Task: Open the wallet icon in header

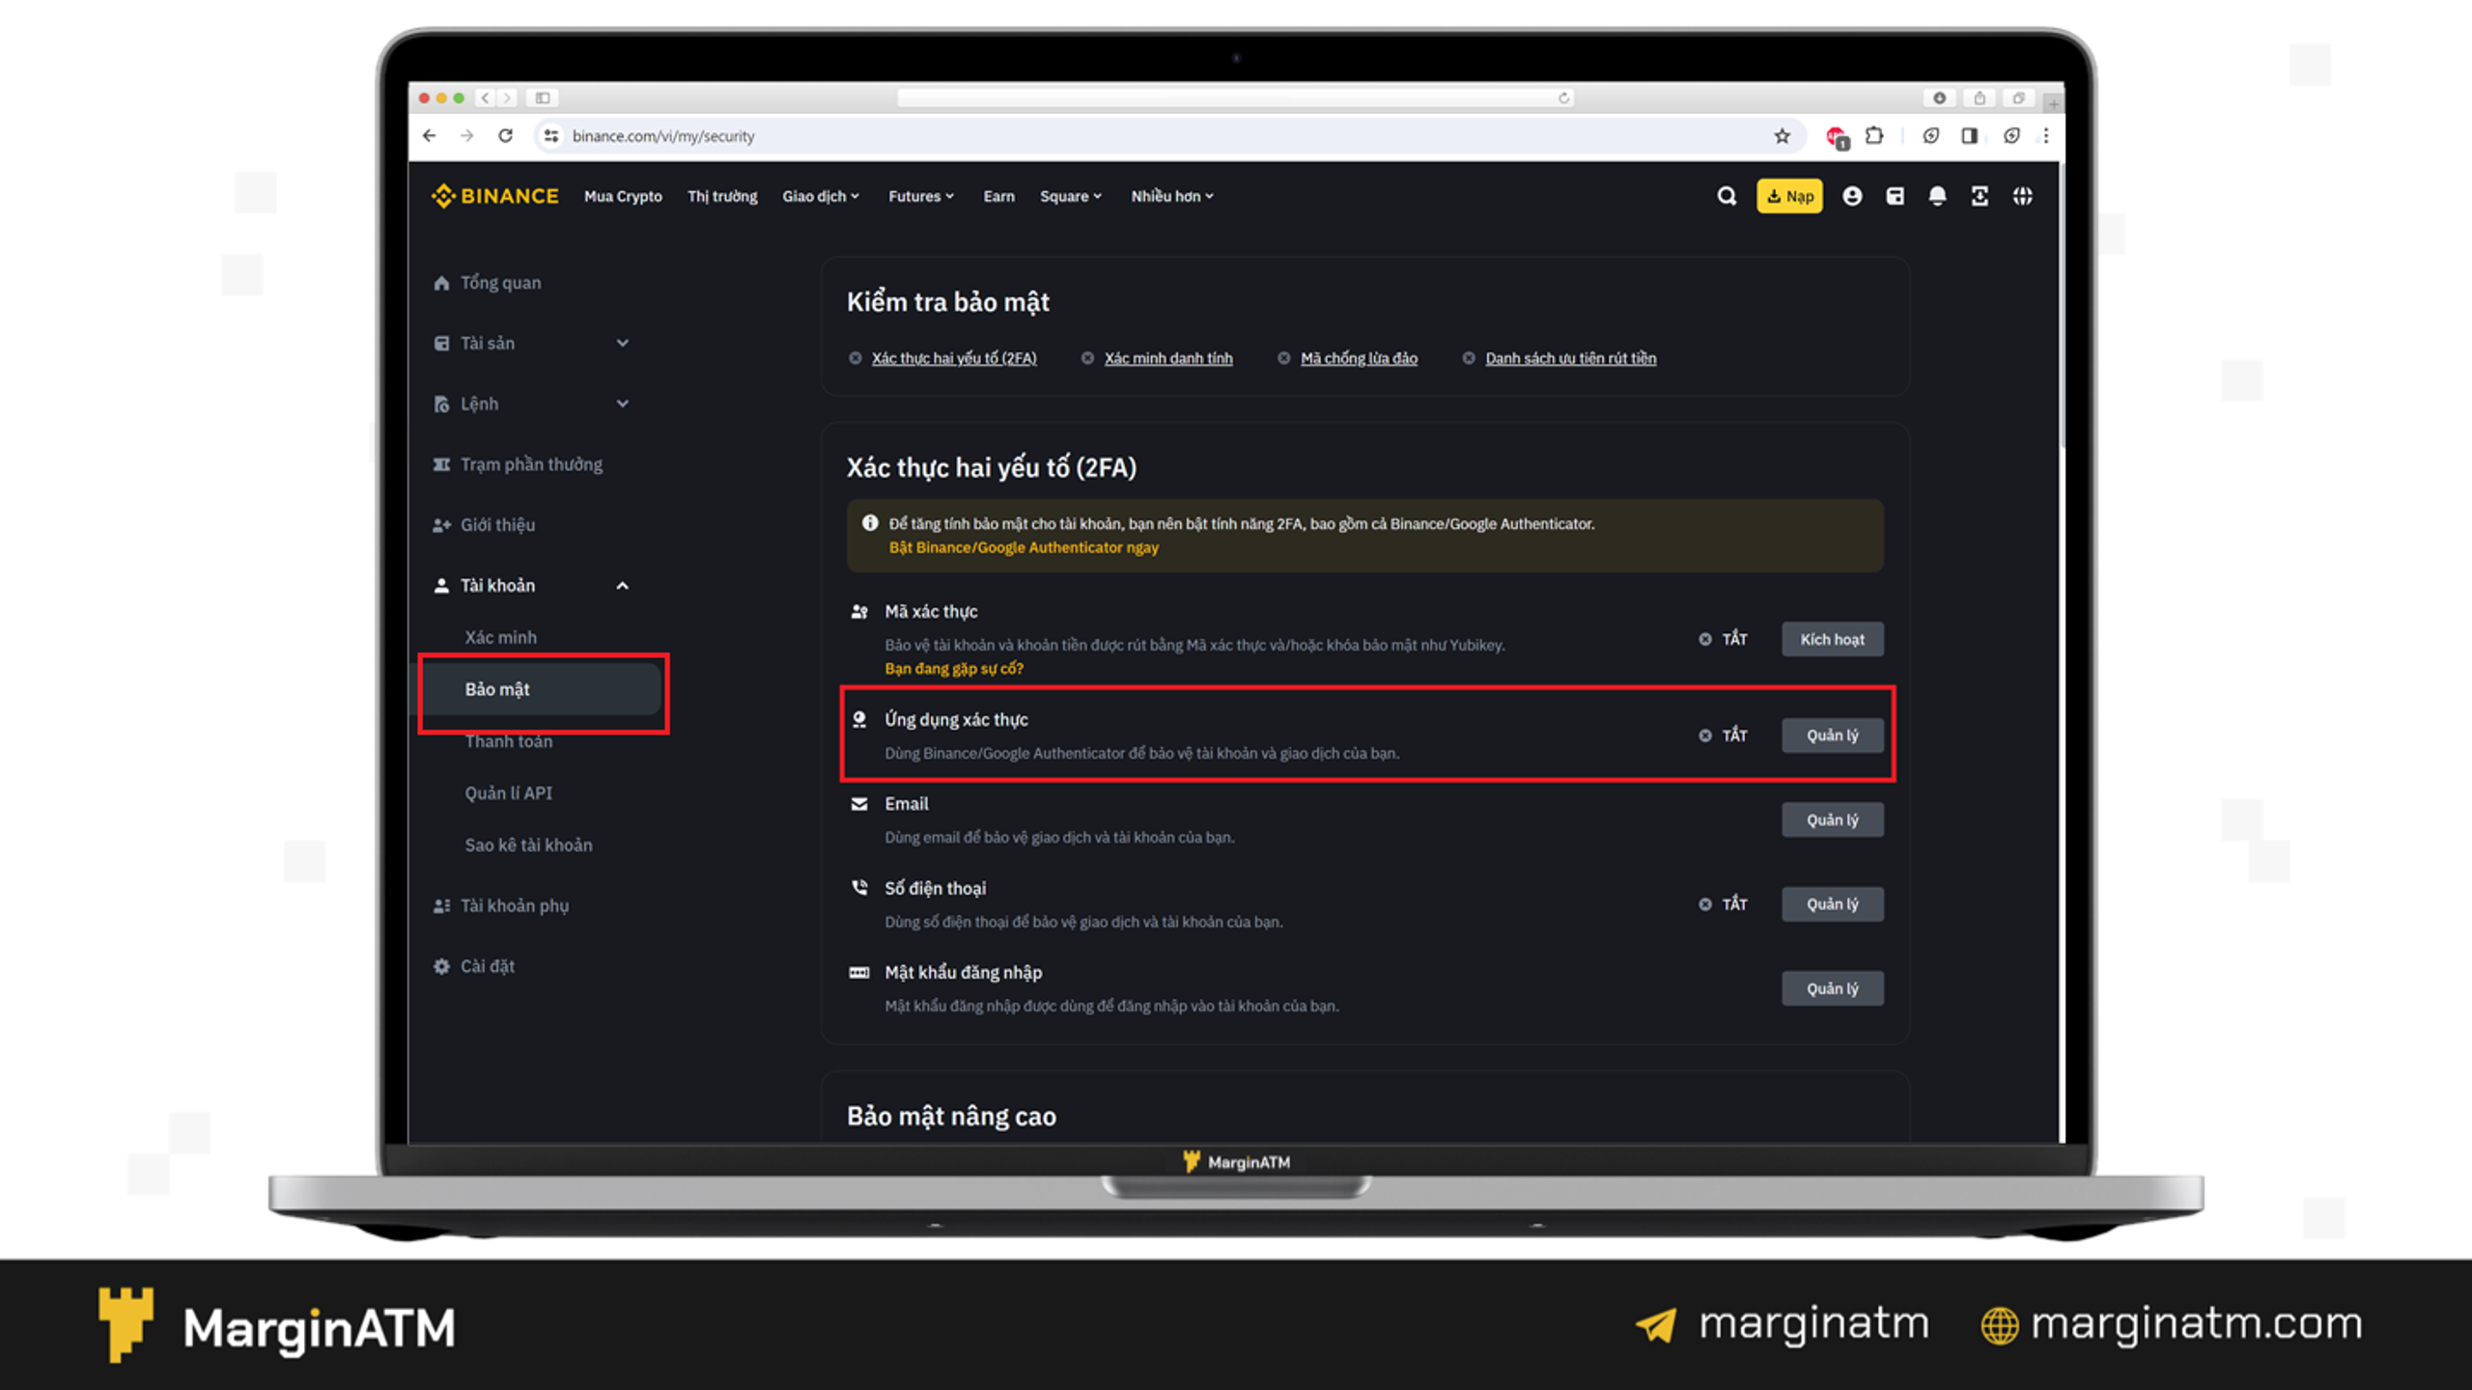Action: click(x=1895, y=196)
